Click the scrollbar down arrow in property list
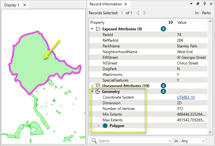 click(x=210, y=132)
